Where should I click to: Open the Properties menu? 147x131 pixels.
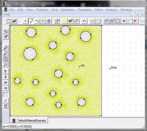tap(85, 10)
